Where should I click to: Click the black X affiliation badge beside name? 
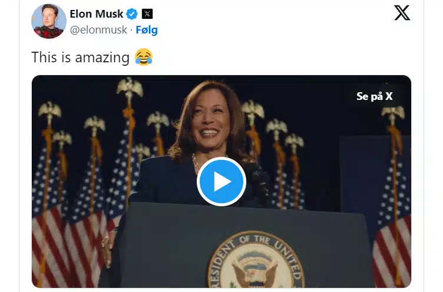click(147, 14)
